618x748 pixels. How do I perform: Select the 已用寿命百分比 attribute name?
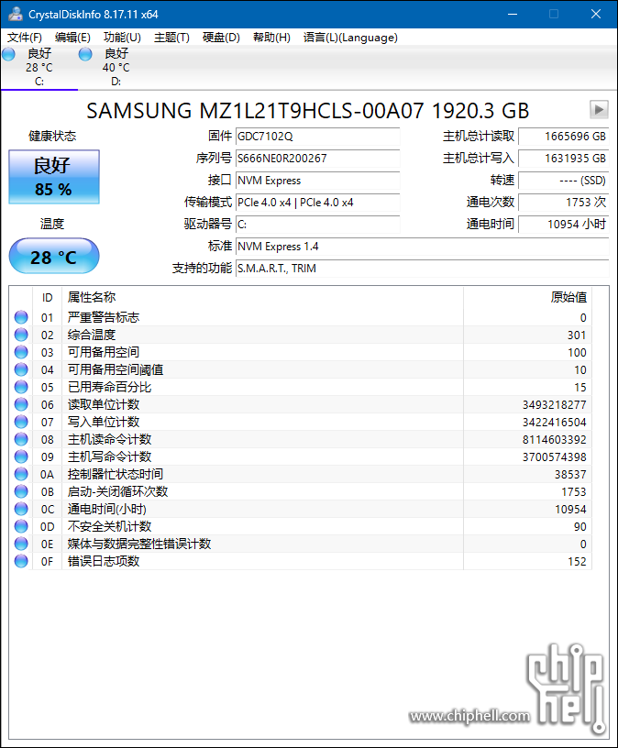click(109, 387)
